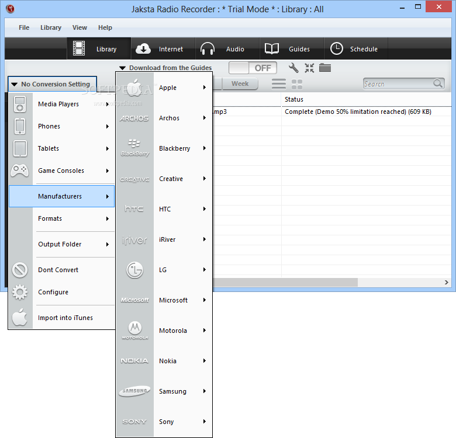456x438 pixels.
Task: Click the Dont Convert prohibition icon
Action: pos(20,270)
